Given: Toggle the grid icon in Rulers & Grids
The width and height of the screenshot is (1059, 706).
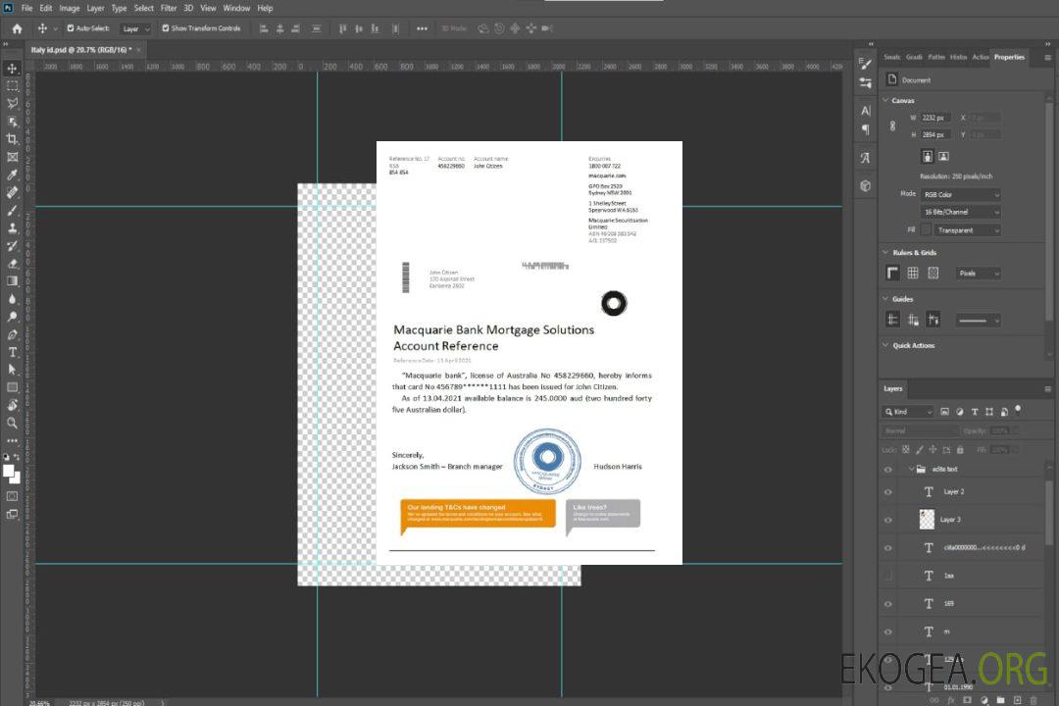Looking at the screenshot, I should point(913,274).
